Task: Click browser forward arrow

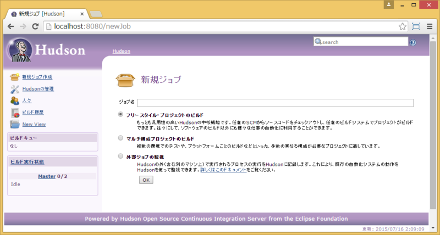Action: click(23, 26)
